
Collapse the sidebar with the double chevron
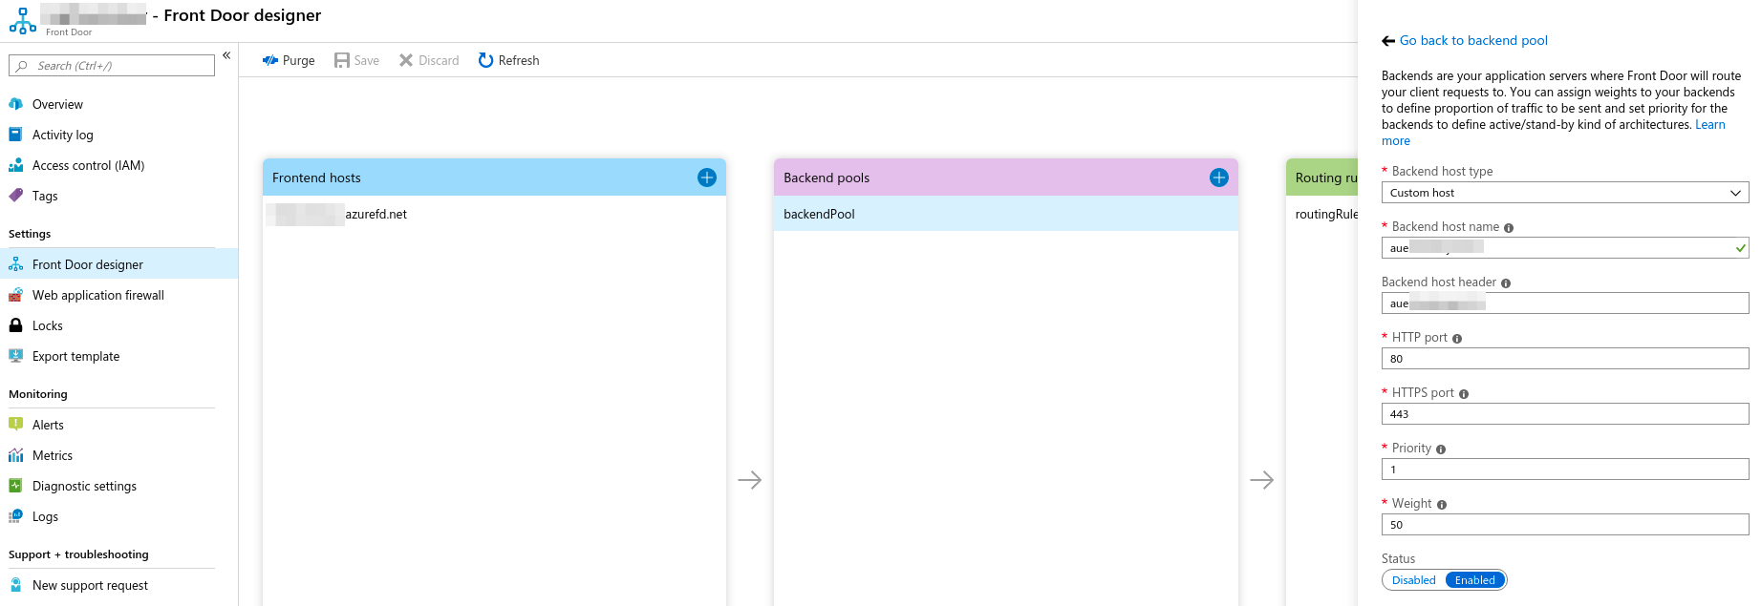click(x=226, y=55)
